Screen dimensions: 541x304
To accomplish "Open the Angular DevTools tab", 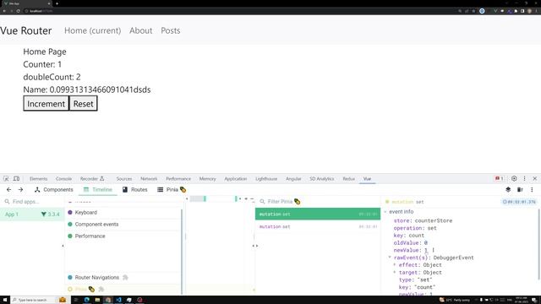I will (x=293, y=178).
